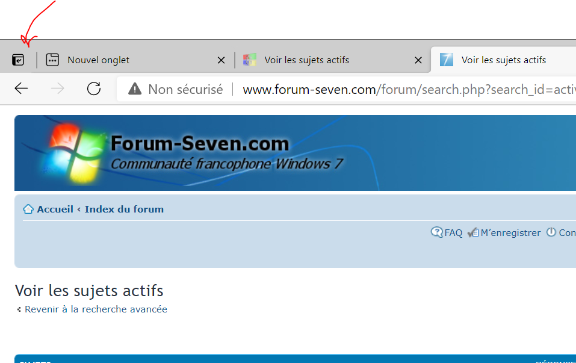Close the middle Voir les sujets actifs tab
The width and height of the screenshot is (576, 363).
(x=418, y=60)
